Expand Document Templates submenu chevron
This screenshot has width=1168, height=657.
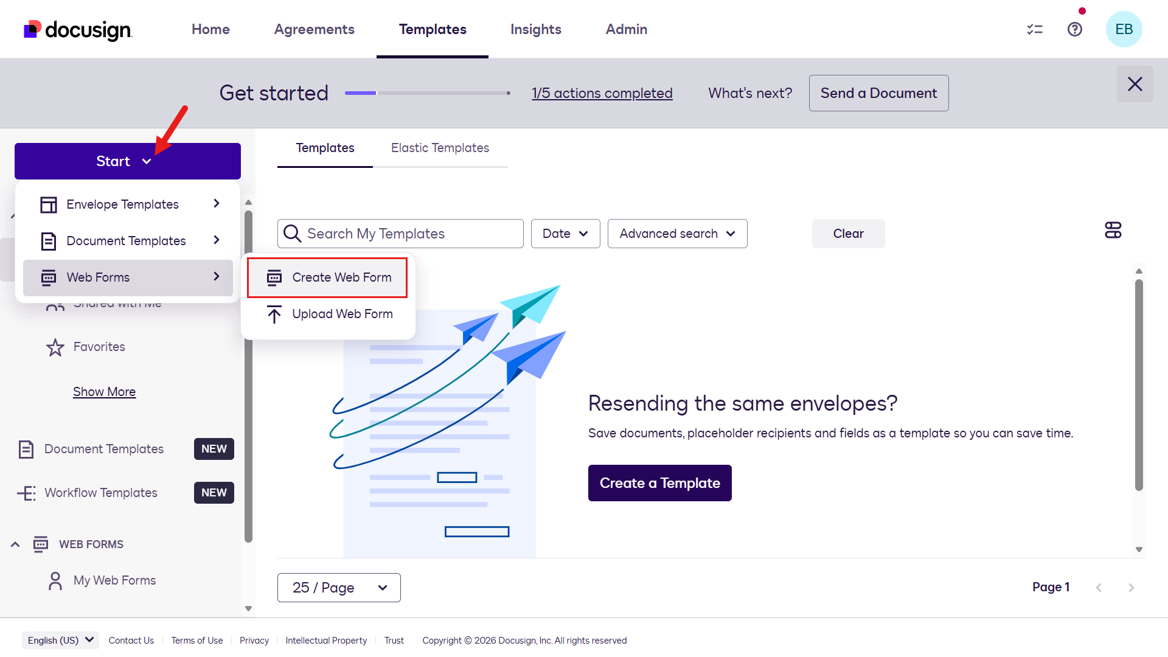click(217, 240)
